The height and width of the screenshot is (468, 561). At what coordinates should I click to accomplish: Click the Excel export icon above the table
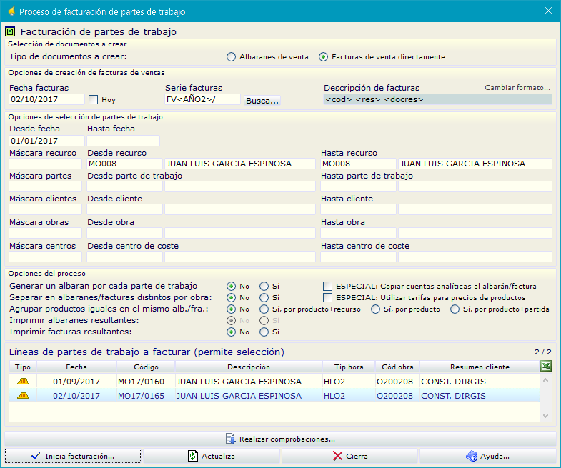(546, 366)
